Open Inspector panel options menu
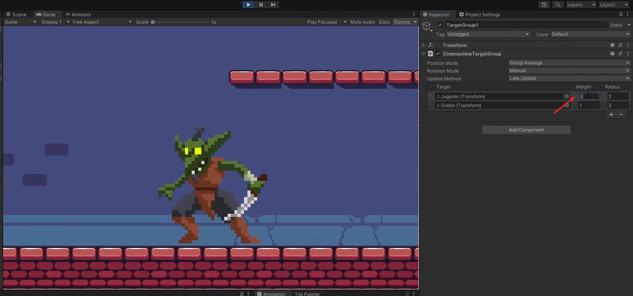Viewport: 633px width, 296px height. coord(628,14)
